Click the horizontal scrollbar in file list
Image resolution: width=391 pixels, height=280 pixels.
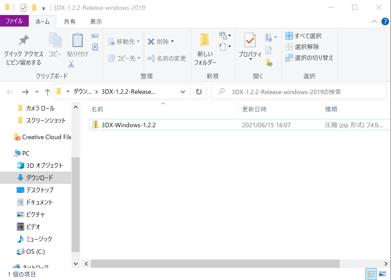click(215, 264)
